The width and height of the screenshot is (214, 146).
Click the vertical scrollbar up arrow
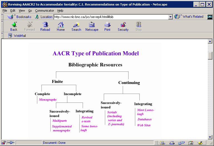(x=210, y=42)
